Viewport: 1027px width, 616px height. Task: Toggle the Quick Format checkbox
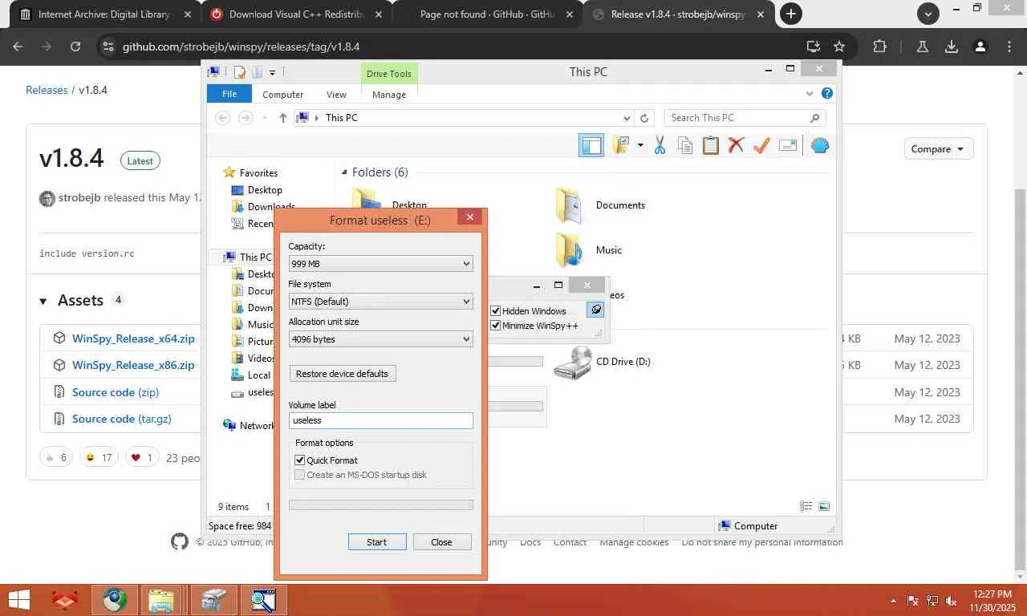300,460
